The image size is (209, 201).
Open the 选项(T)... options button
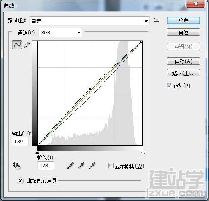click(184, 73)
